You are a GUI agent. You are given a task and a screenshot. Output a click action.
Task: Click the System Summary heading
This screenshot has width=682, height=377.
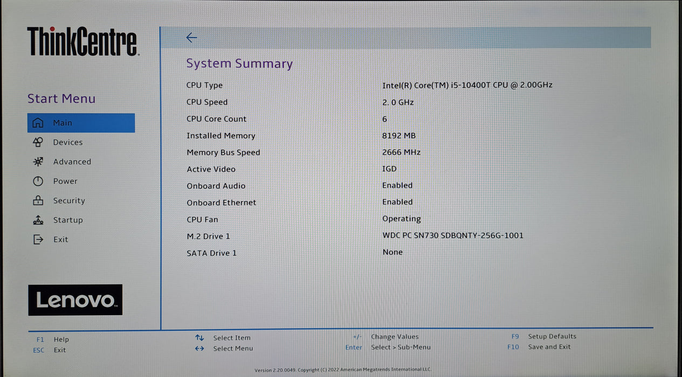click(x=239, y=64)
